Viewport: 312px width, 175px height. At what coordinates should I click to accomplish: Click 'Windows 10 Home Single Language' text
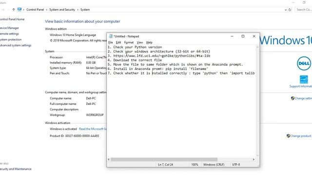(x=73, y=35)
